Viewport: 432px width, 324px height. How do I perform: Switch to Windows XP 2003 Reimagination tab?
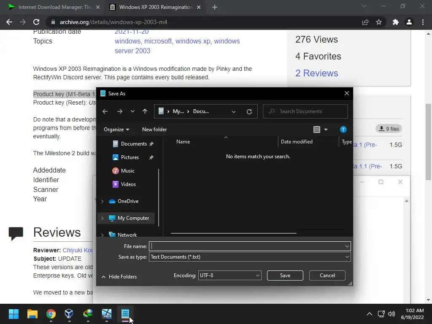[155, 7]
